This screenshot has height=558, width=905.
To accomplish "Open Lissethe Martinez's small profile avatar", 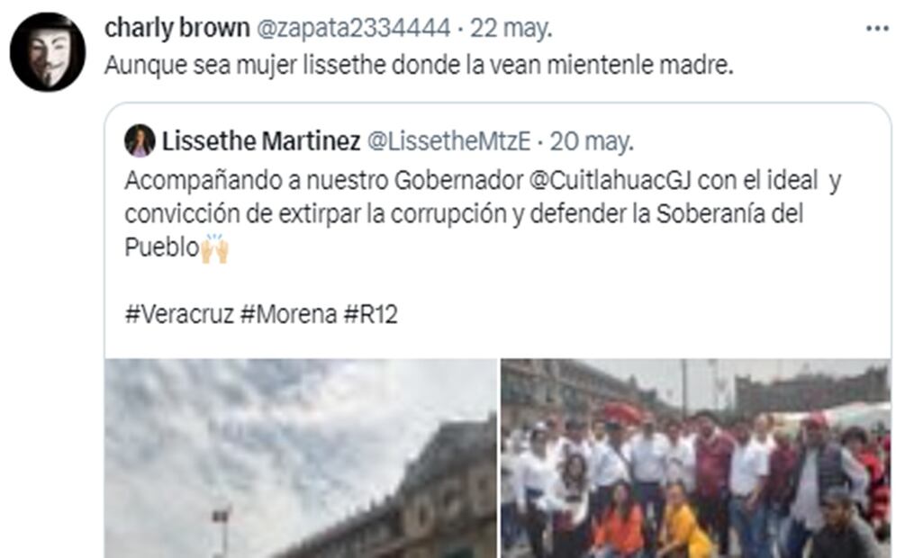I will (x=140, y=140).
